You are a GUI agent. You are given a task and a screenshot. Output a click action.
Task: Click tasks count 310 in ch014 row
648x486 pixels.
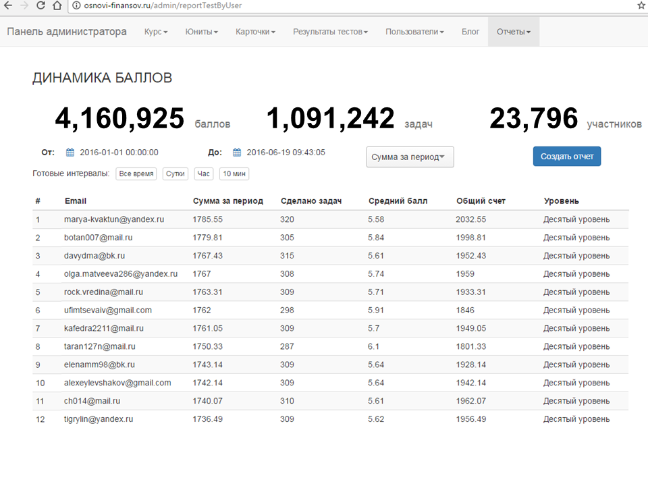[287, 401]
